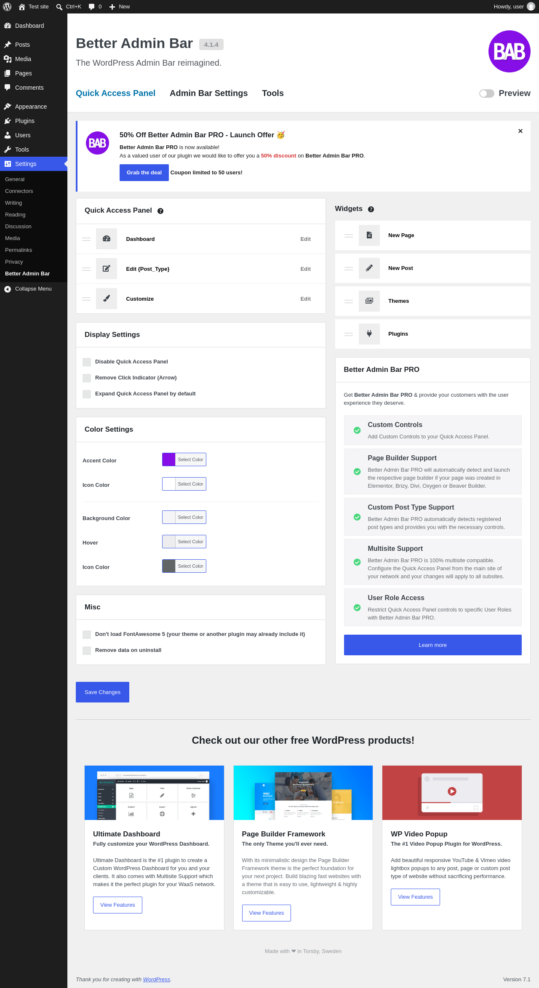The height and width of the screenshot is (988, 539).
Task: Click the Customize paintbrush icon
Action: pyautogui.click(x=107, y=299)
